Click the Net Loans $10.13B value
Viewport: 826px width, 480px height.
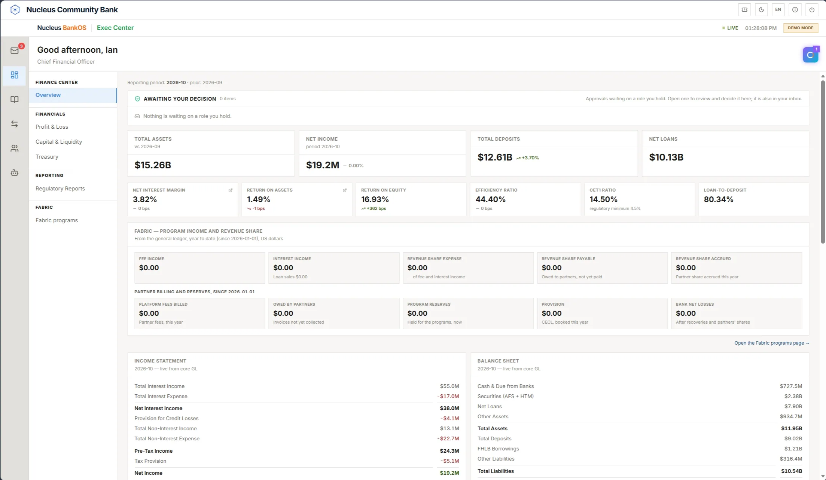click(x=666, y=158)
